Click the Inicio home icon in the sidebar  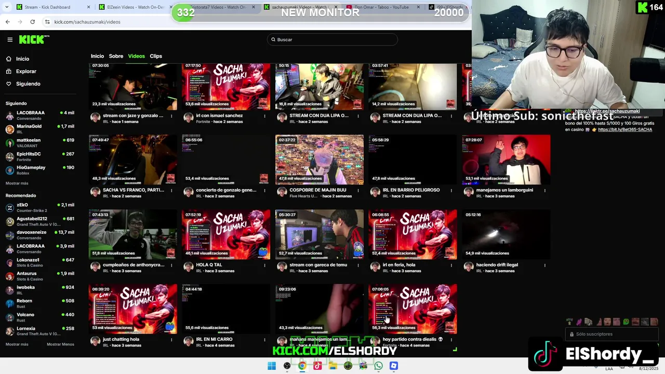pos(9,59)
